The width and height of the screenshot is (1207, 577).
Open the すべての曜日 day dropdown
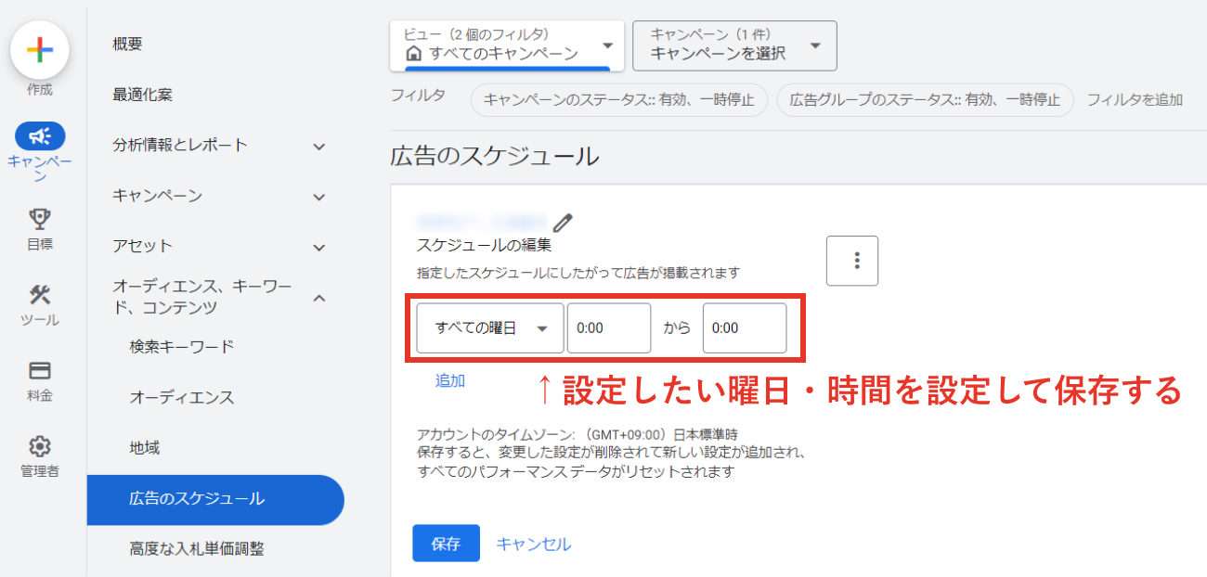(x=490, y=327)
